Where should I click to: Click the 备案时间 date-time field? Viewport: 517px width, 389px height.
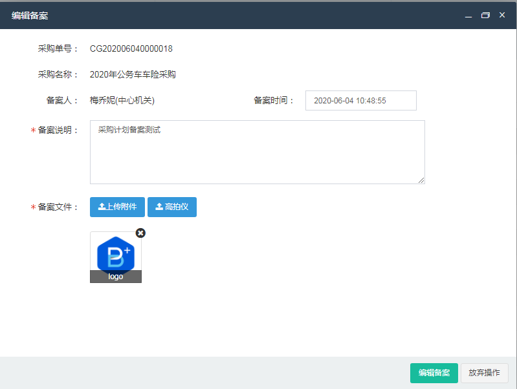pos(360,100)
